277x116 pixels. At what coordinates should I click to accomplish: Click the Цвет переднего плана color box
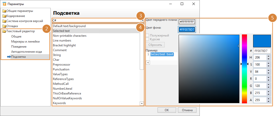(x=187, y=22)
